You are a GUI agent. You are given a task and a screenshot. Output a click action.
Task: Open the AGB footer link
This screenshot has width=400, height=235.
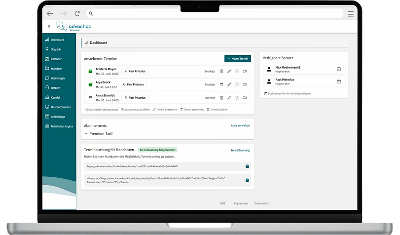pos(222,203)
